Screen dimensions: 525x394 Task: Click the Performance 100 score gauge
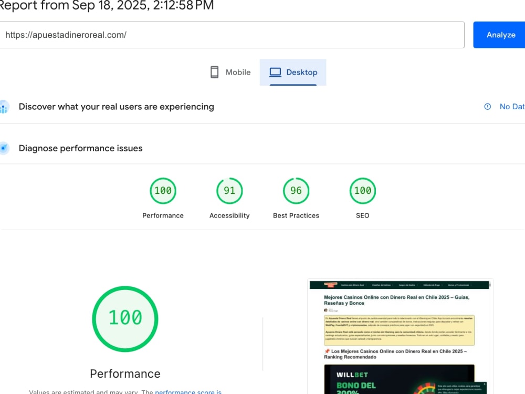[163, 191]
